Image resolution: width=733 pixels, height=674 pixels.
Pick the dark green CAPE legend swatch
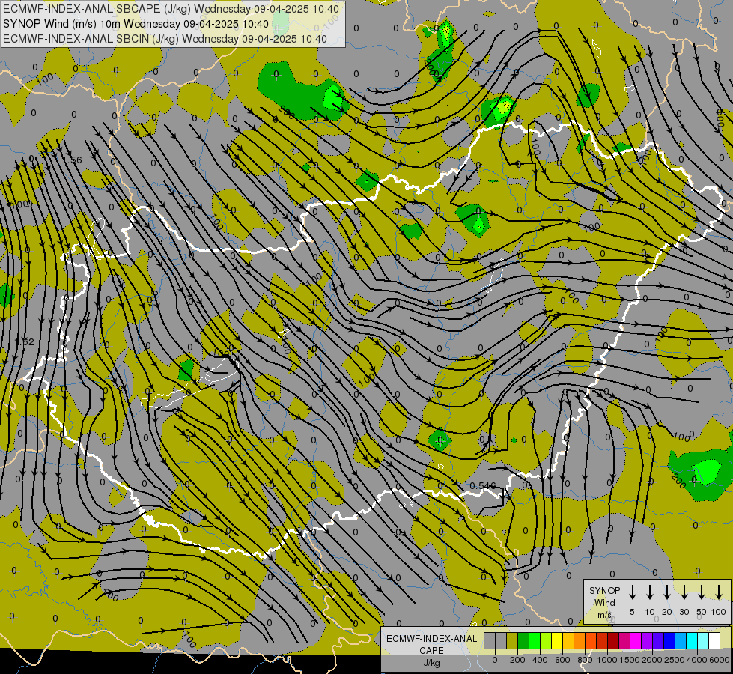[x=523, y=641]
